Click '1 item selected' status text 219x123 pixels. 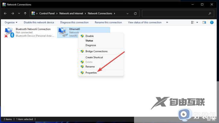click(x=25, y=119)
